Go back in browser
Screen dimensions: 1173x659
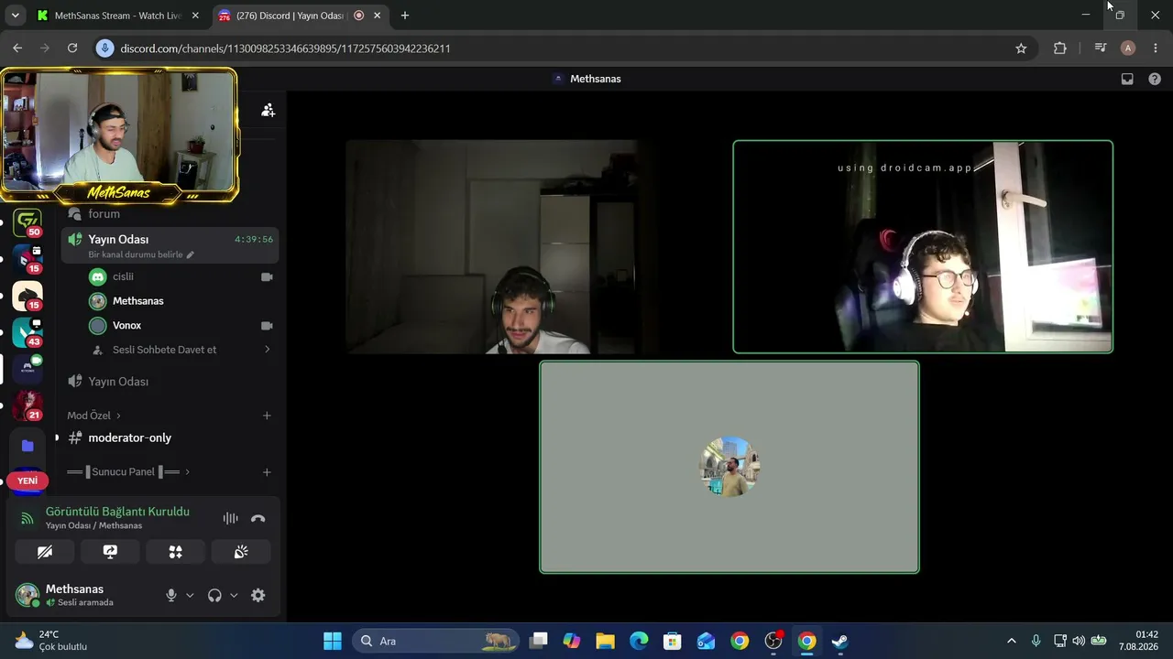[17, 49]
